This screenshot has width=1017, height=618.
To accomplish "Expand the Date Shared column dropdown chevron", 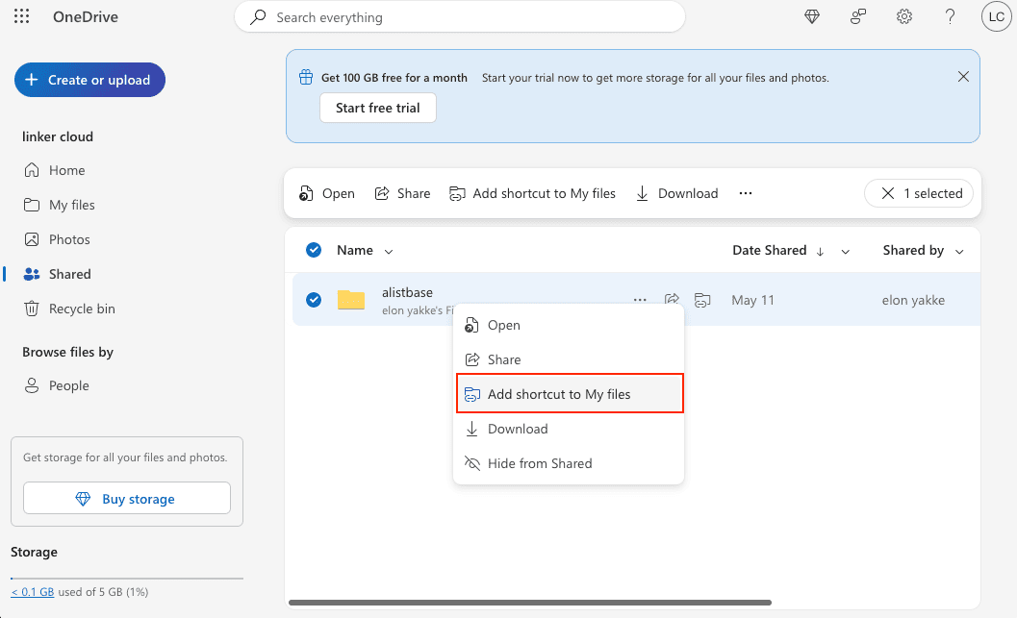I will [845, 252].
